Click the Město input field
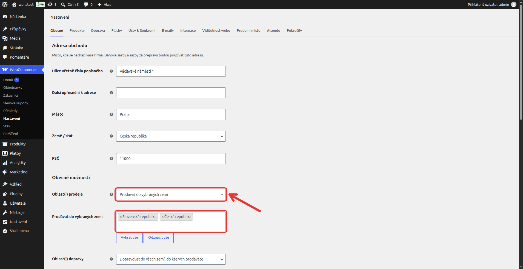This screenshot has width=523, height=269. point(171,115)
